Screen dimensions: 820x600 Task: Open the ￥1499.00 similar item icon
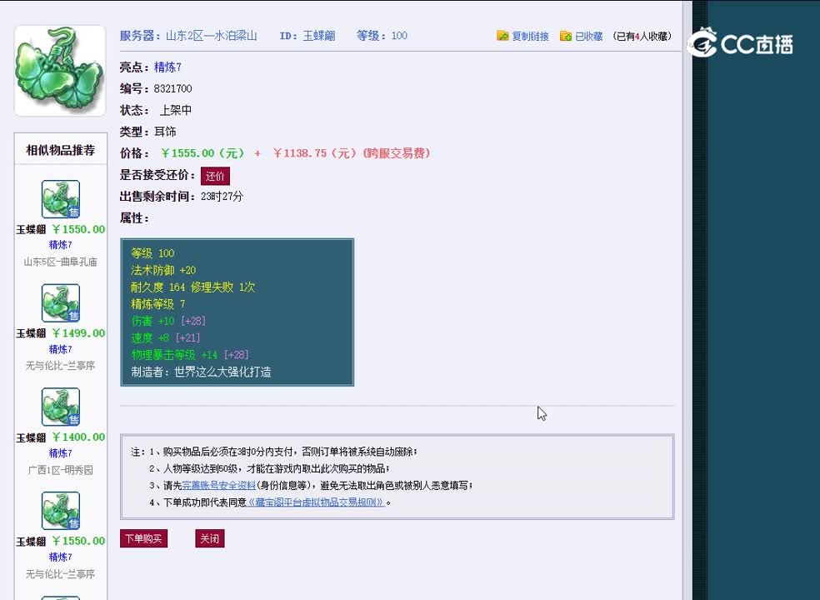pos(61,302)
